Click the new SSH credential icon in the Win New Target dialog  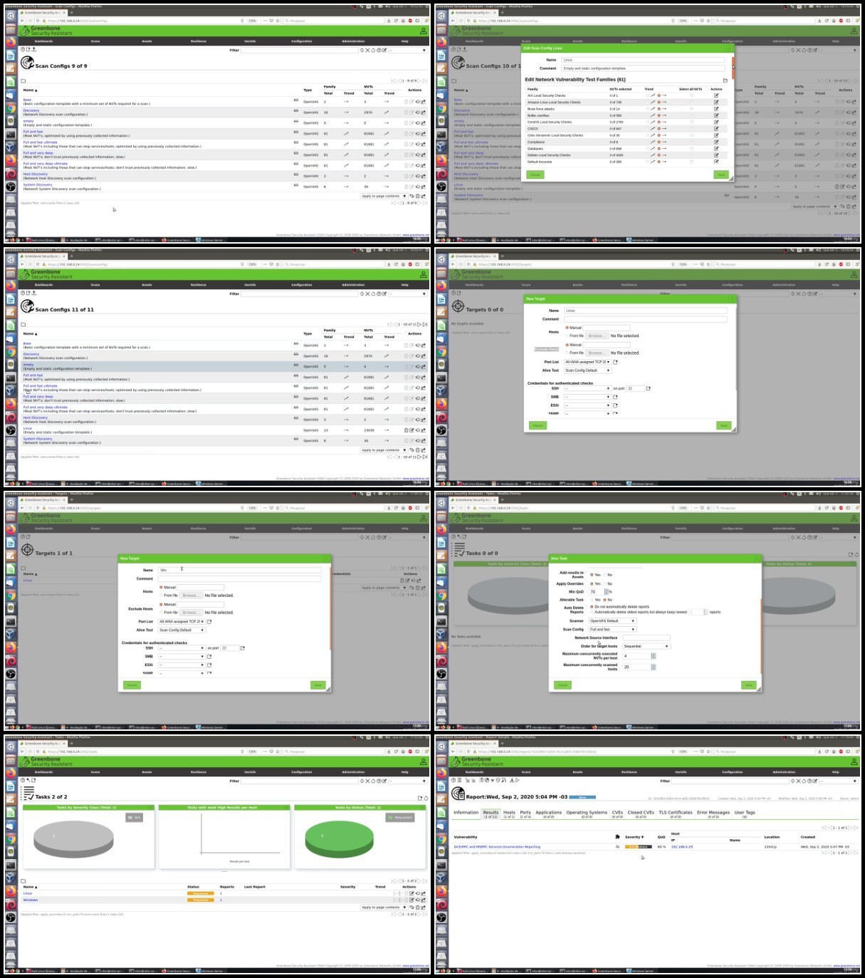[242, 648]
